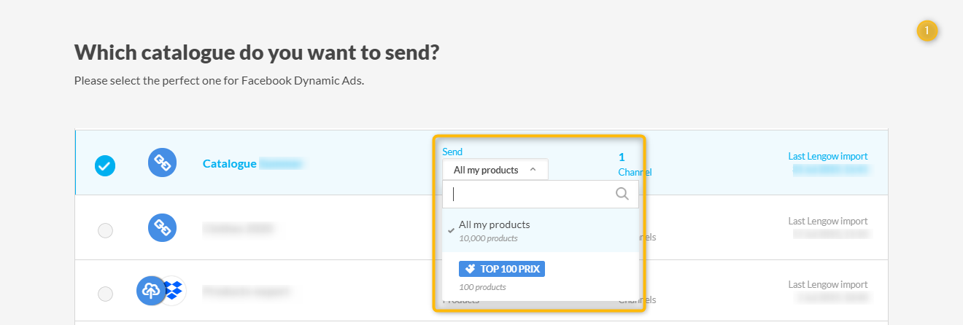
Task: Click the chevron arrow on the Send dropdown
Action: [533, 170]
